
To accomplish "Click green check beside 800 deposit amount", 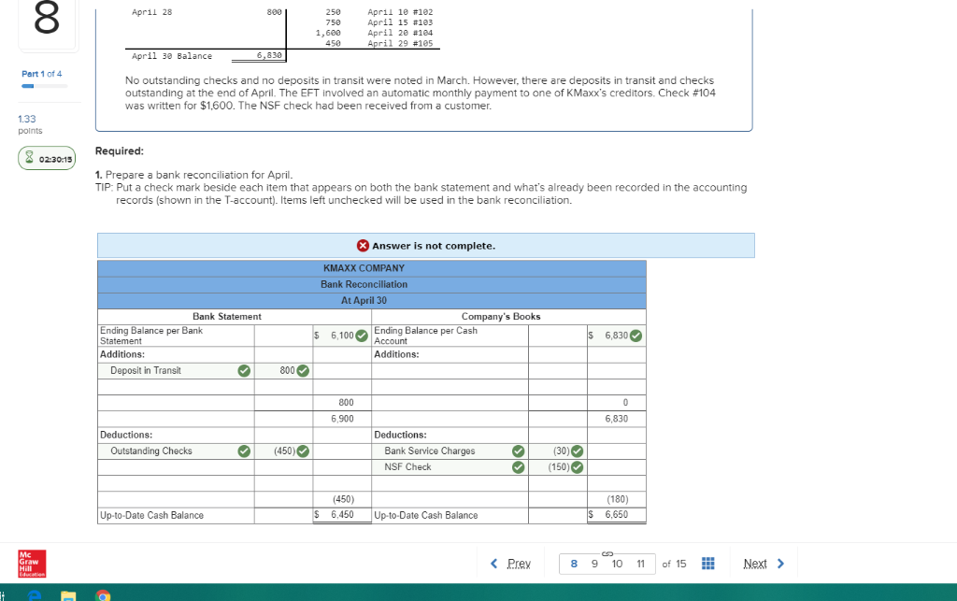I will point(303,370).
